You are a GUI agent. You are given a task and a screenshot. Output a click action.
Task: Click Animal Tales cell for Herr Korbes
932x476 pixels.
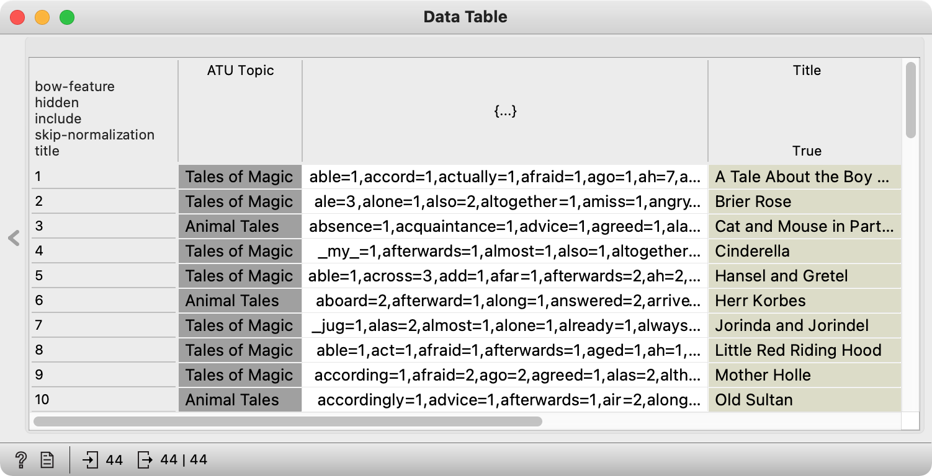[240, 301]
